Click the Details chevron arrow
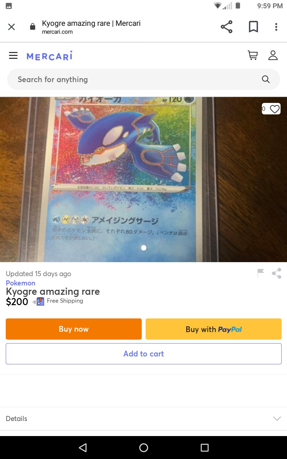This screenshot has height=459, width=287. pyautogui.click(x=277, y=418)
